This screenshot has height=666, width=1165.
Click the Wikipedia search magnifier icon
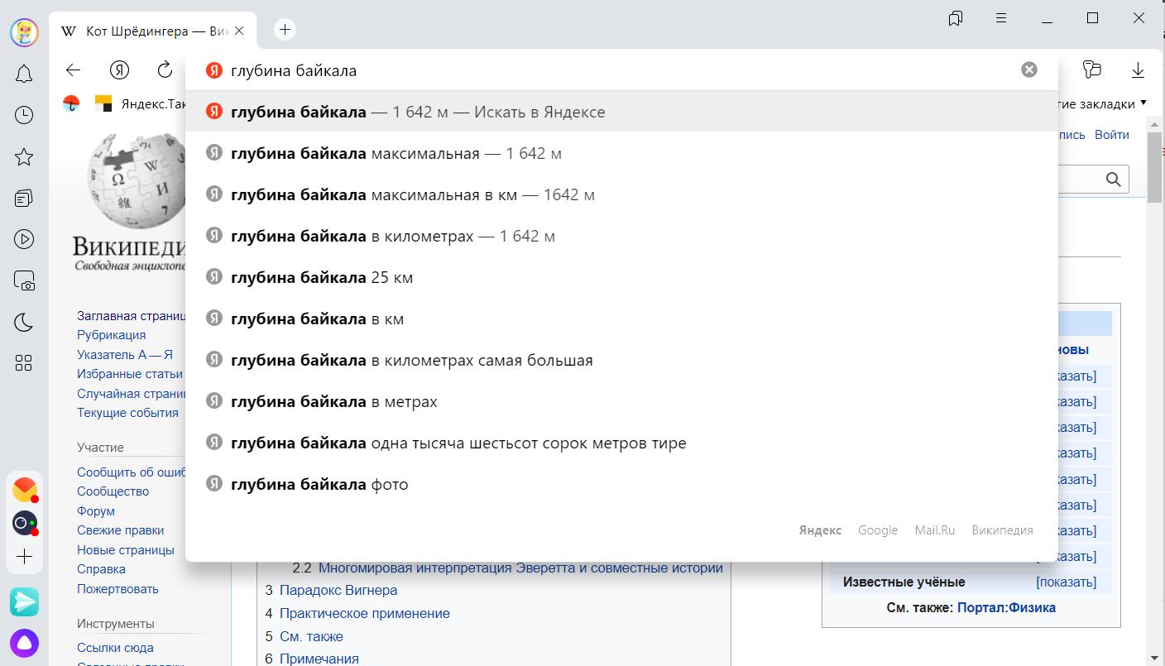1114,180
